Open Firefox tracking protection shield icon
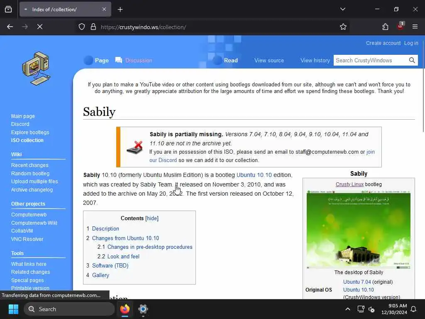 [x=82, y=27]
